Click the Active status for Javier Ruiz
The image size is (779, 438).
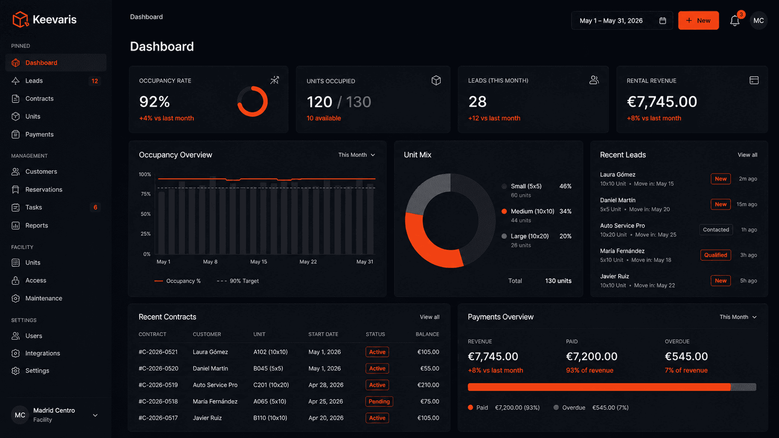[x=377, y=418]
